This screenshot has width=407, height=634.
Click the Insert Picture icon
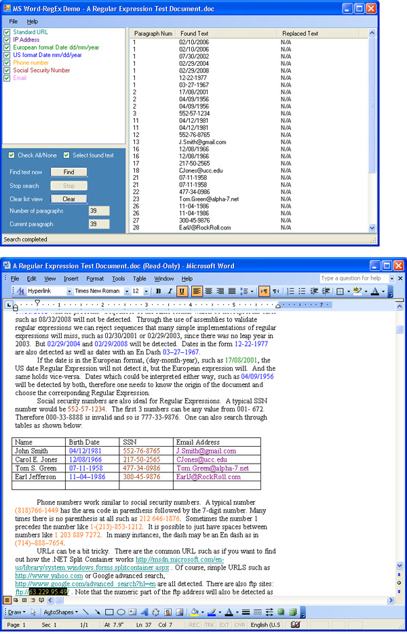click(180, 612)
